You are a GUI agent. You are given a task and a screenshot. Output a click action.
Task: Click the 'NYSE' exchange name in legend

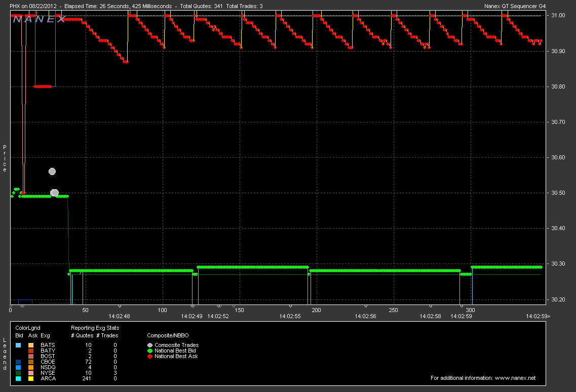click(x=48, y=373)
